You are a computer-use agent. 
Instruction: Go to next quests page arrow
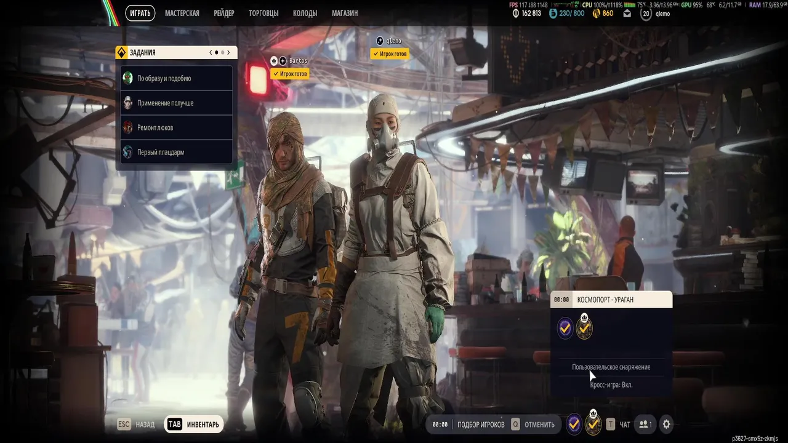[x=228, y=53]
